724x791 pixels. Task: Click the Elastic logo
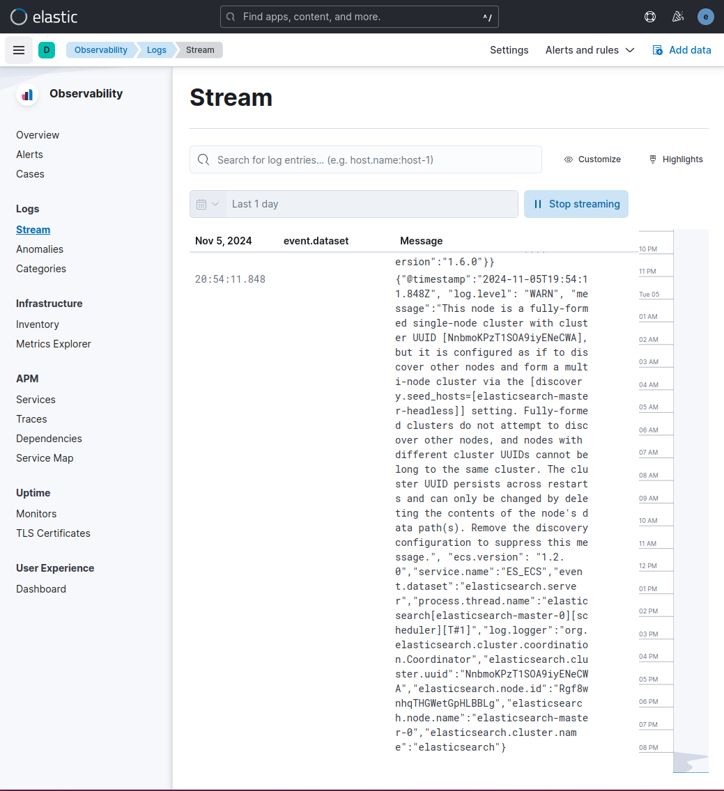click(x=44, y=17)
